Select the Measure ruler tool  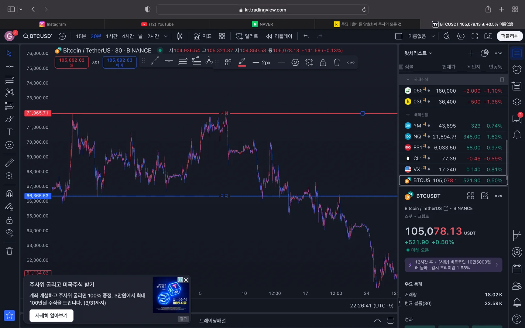click(x=9, y=163)
